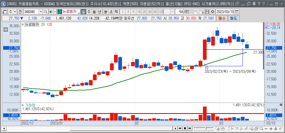The width and height of the screenshot is (285, 133).
Task: Choose the 30 interval button
Action: coord(150,12)
